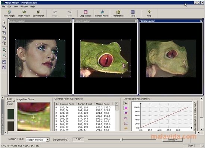
Task: Select the axis graph icon
Action: pyautogui.click(x=126, y=123)
